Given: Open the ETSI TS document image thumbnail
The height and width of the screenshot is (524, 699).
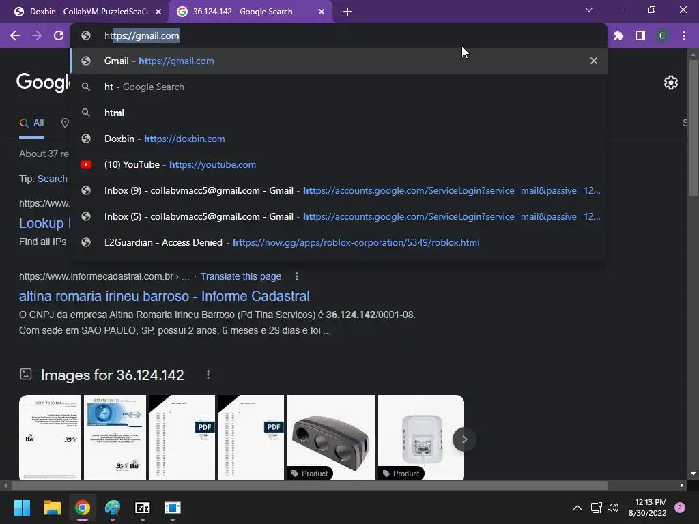Looking at the screenshot, I should (115, 437).
